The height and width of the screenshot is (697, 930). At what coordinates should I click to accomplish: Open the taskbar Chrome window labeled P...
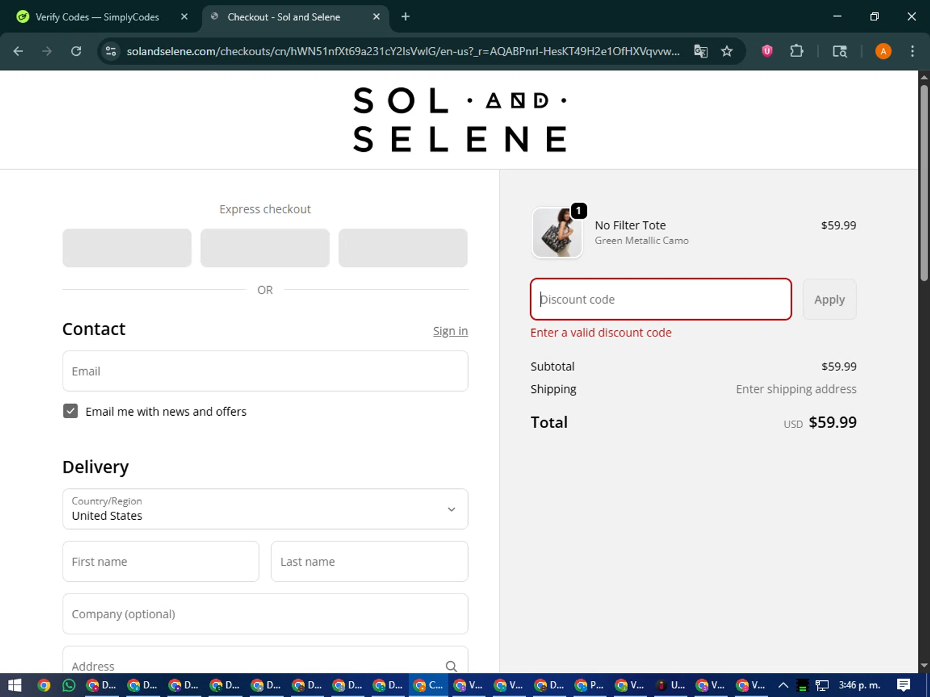point(589,685)
